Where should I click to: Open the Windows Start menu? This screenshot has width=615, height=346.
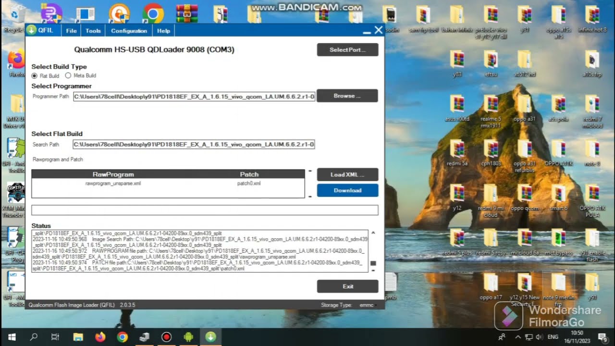[x=12, y=337]
